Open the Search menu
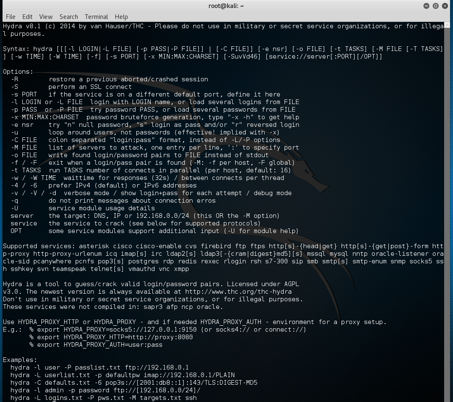Image resolution: width=453 pixels, height=402 pixels. click(x=69, y=17)
